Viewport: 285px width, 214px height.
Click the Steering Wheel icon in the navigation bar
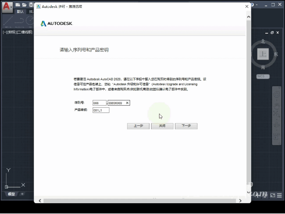tap(277, 94)
